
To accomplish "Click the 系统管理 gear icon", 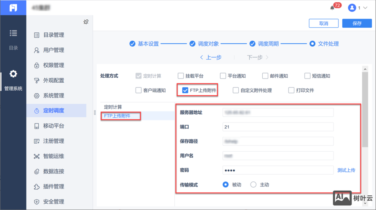I will tap(37, 96).
